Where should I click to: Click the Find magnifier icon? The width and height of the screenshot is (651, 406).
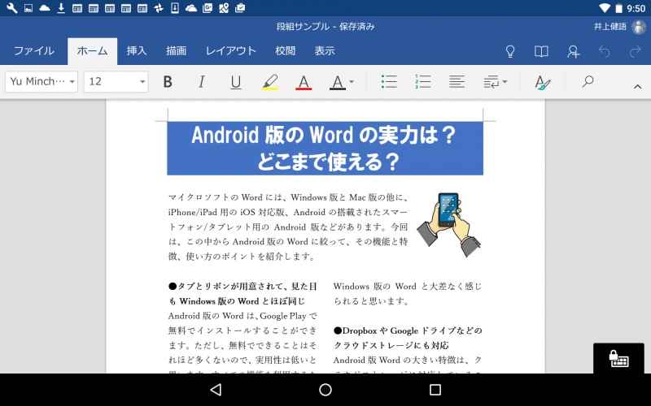(x=588, y=82)
